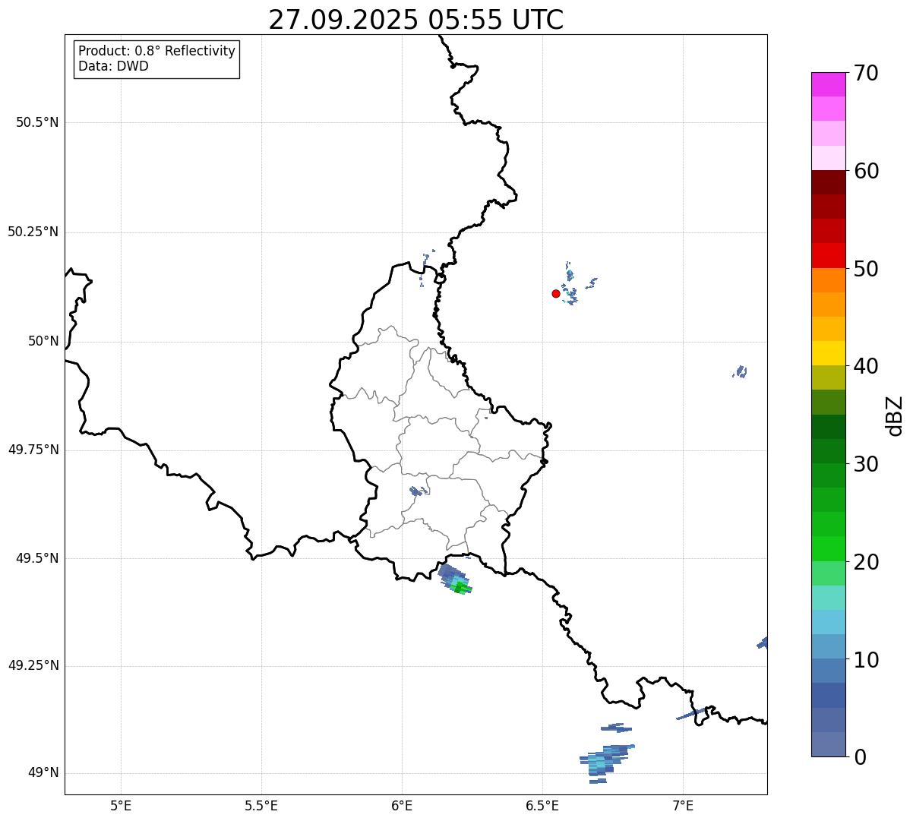Click the magenta top swatch of the colorbar
The image size is (913, 821).
coord(829,84)
